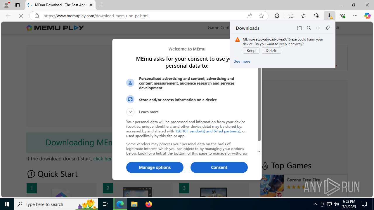Search downloads with magnifier icon
The image size is (374, 210).
(309, 28)
